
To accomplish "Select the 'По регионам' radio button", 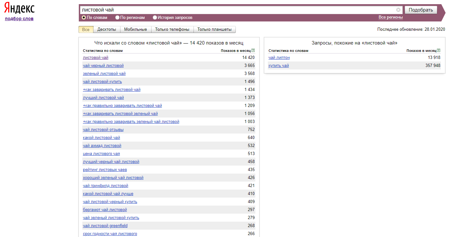I will pyautogui.click(x=117, y=18).
